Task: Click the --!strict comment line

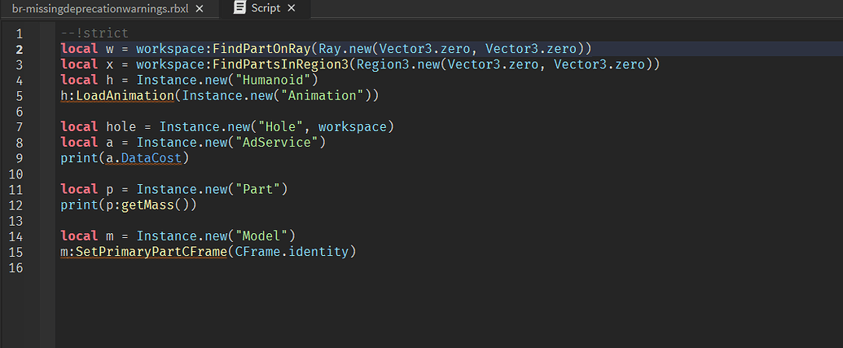Action: [x=94, y=33]
